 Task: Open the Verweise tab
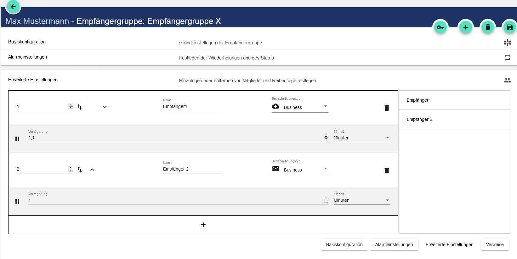[495, 245]
